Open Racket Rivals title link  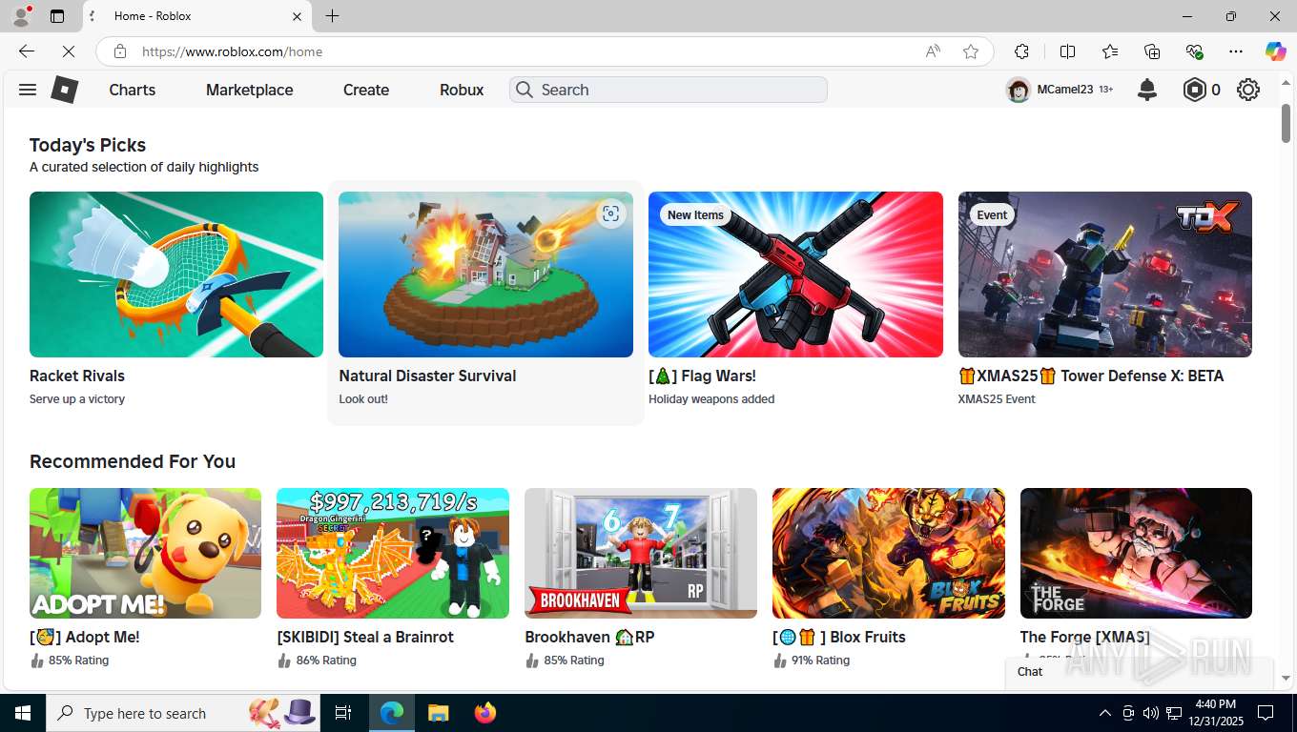click(77, 376)
